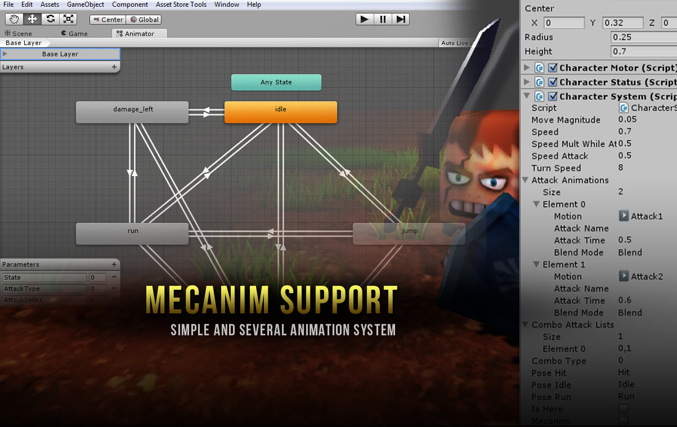Disable the Character System script checkbox
The image size is (677, 427).
(552, 96)
